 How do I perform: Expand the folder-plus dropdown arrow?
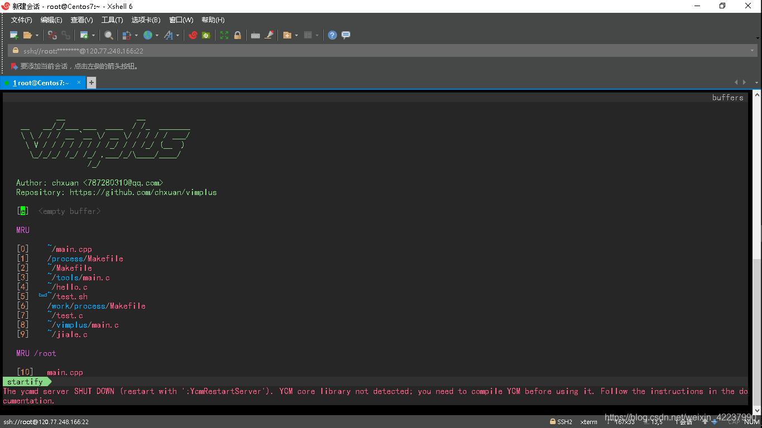point(296,35)
